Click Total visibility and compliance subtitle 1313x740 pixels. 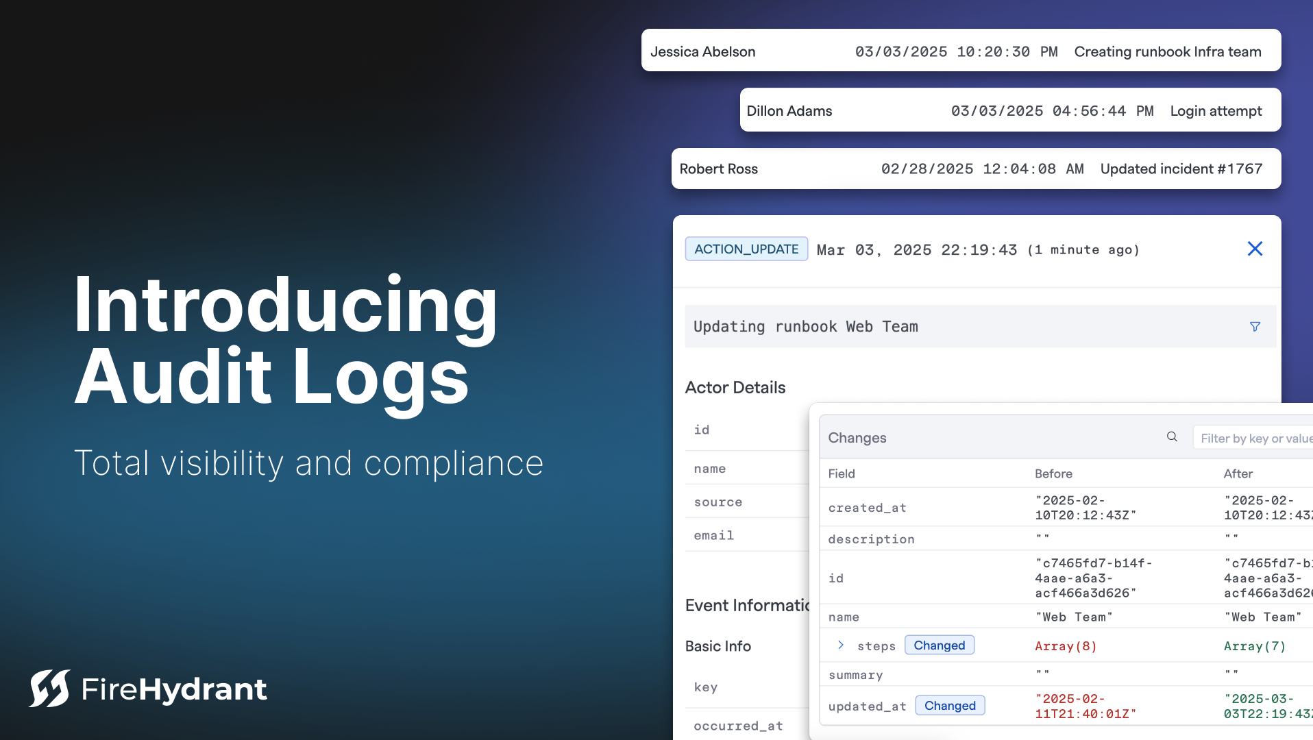pyautogui.click(x=308, y=463)
